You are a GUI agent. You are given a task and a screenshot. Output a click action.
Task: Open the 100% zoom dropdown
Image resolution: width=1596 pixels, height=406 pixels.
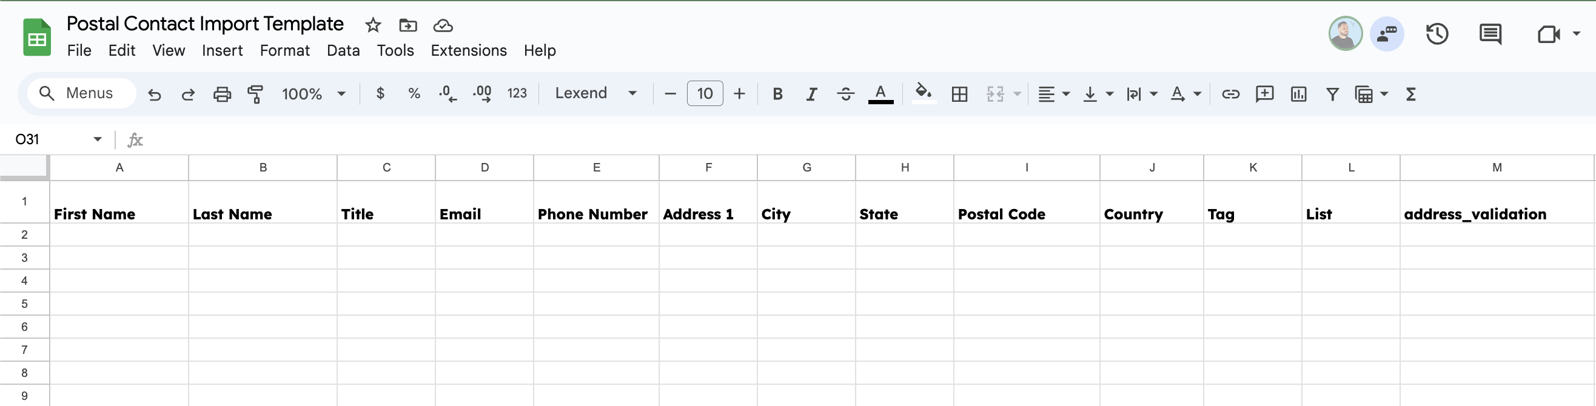coord(313,94)
